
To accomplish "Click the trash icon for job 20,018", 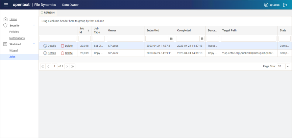I will [63, 46].
